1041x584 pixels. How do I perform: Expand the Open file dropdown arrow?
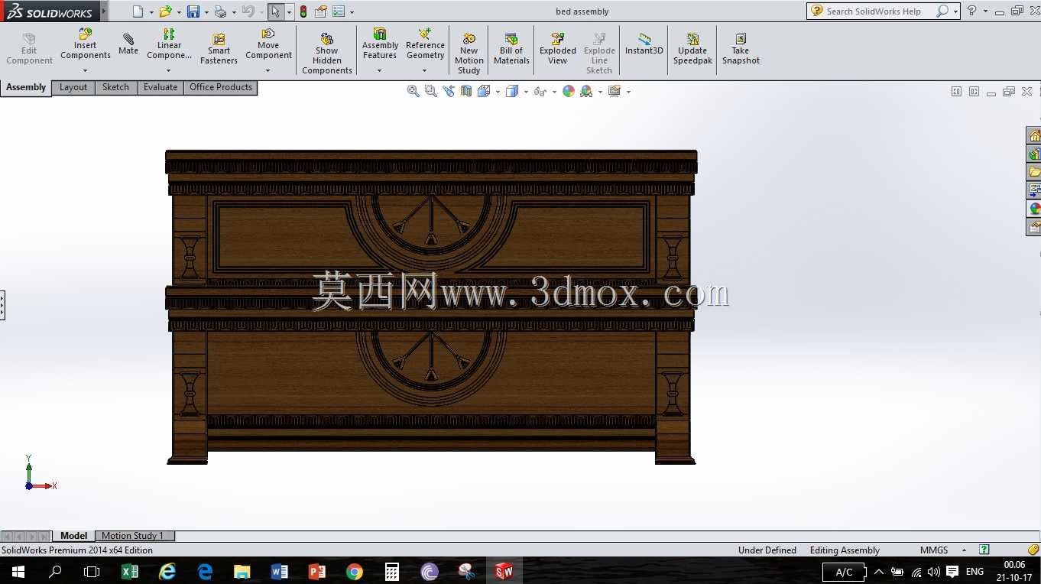[179, 12]
